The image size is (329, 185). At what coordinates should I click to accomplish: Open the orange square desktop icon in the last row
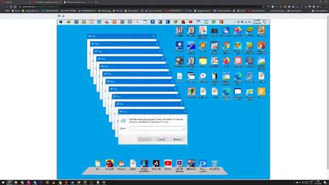click(x=262, y=91)
